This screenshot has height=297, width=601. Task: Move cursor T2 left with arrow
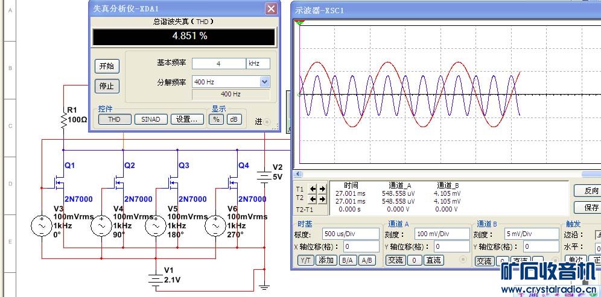tap(313, 198)
